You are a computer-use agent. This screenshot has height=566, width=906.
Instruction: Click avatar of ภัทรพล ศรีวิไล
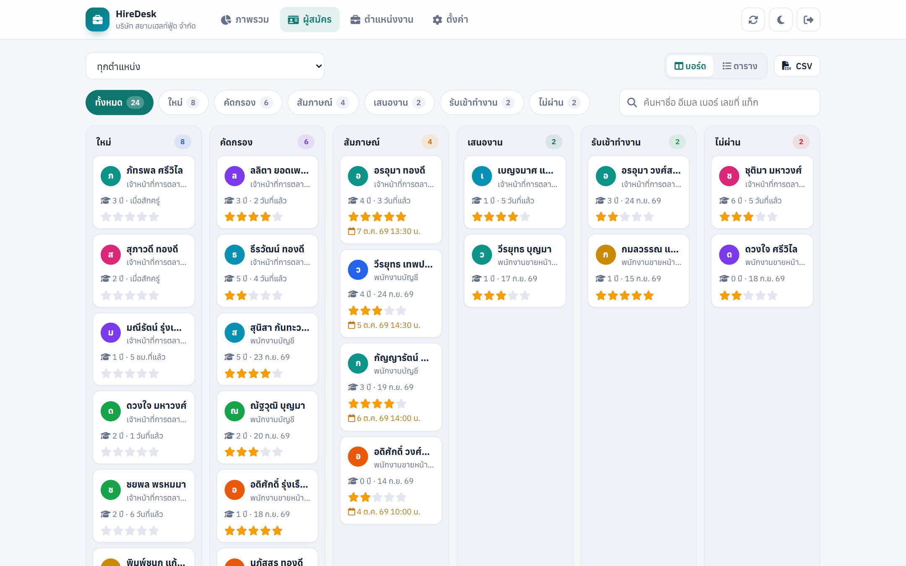coord(111,176)
